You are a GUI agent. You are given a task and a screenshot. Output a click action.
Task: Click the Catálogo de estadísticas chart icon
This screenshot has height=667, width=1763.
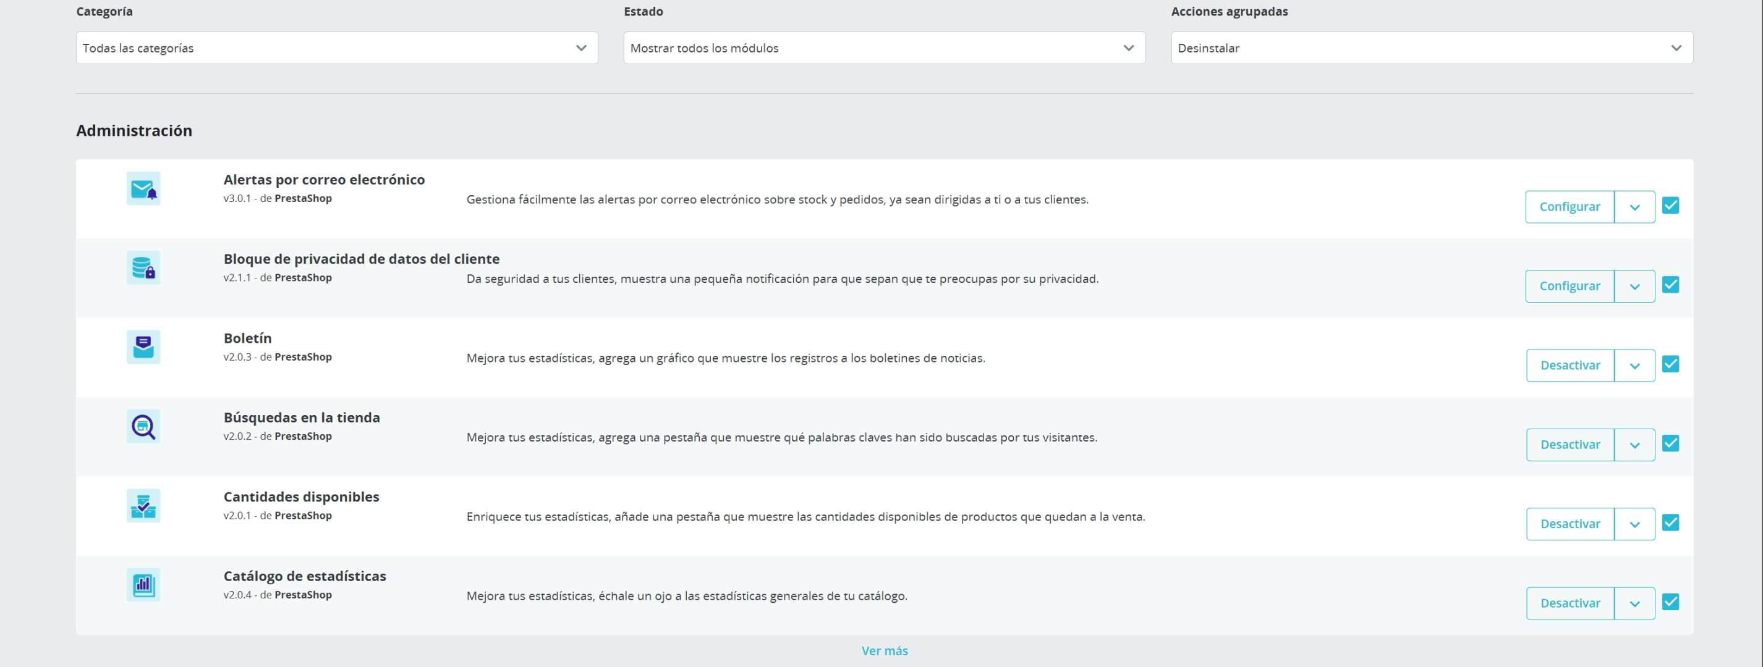coord(143,585)
